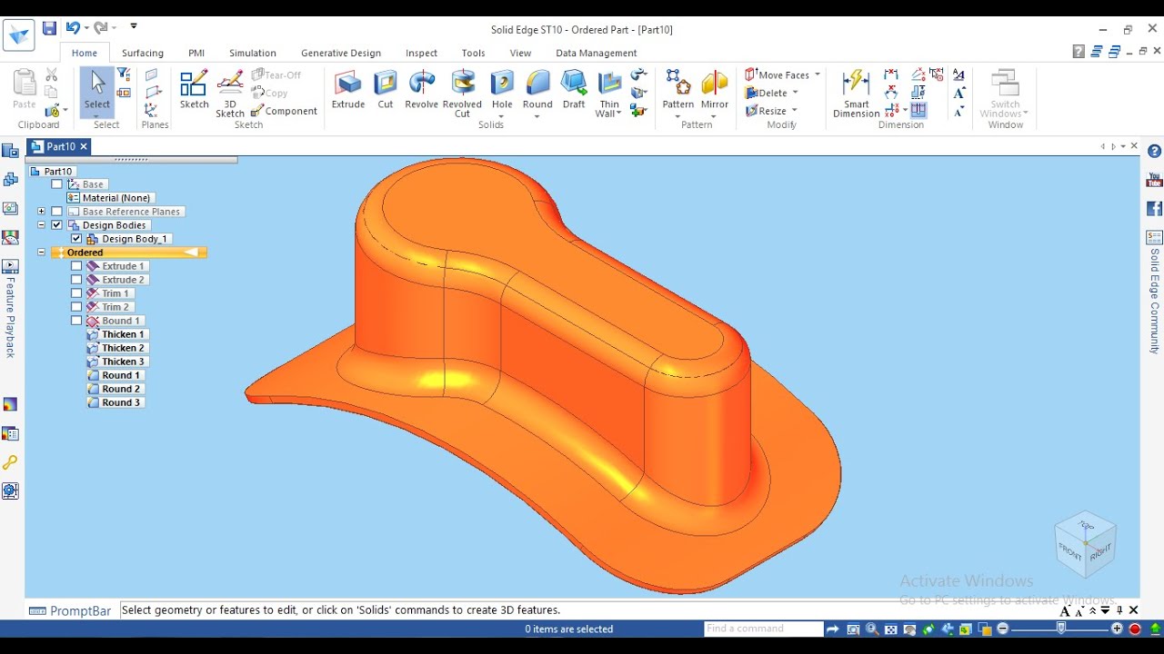Close the Part10 document tab
1164x654 pixels.
[x=84, y=146]
